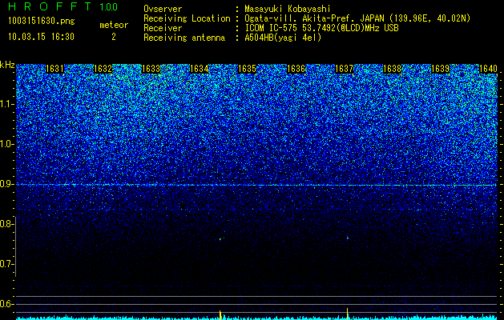
Task: Click the 0.7 kHz axis label
Action: 7,264
